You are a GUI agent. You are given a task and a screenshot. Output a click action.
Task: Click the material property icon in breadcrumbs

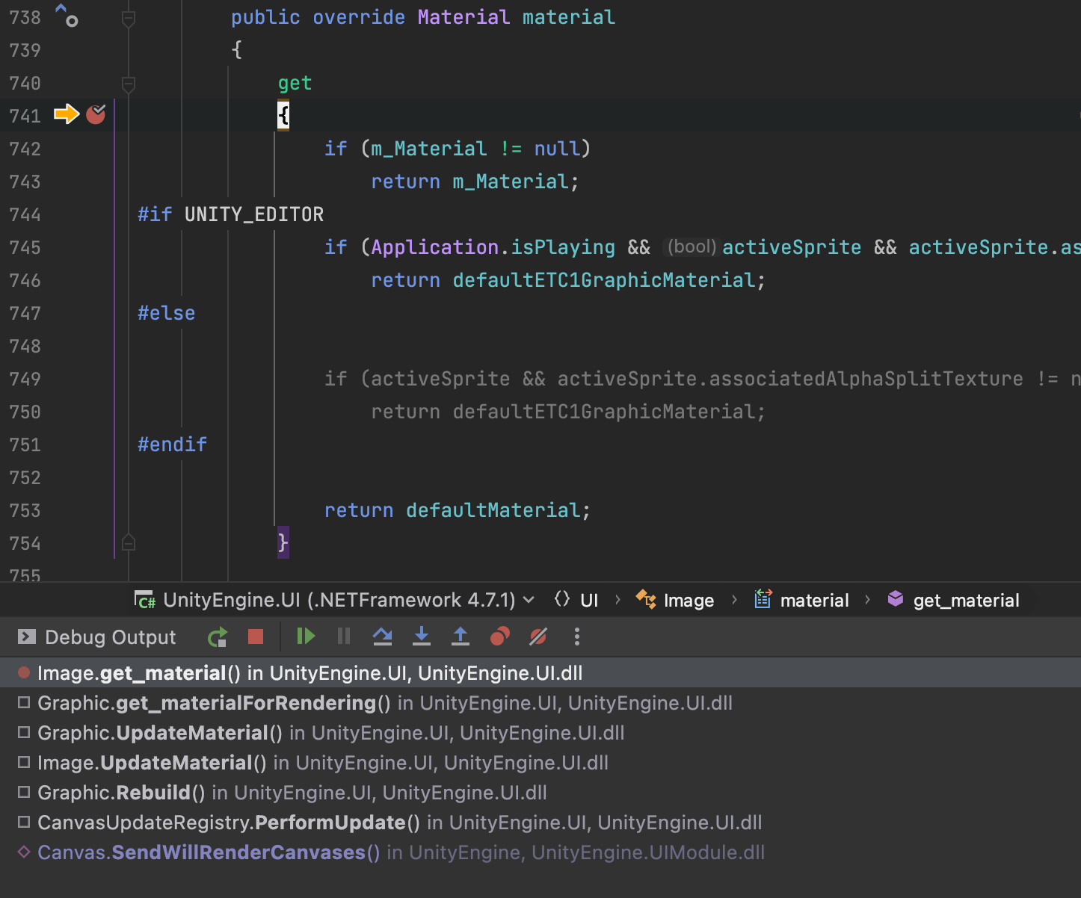pyautogui.click(x=763, y=599)
